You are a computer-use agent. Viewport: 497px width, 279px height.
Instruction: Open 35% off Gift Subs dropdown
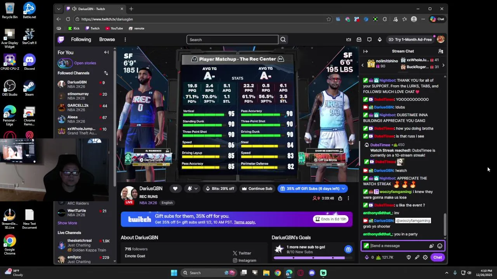tap(313, 189)
